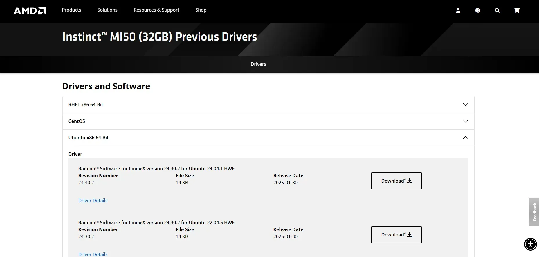The height and width of the screenshot is (257, 539).
Task: Open the Products menu
Action: coord(71,10)
